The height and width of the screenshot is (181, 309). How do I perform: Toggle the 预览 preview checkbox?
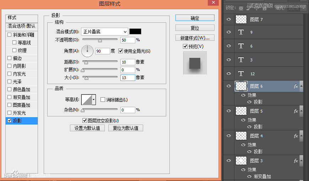pos(185,46)
